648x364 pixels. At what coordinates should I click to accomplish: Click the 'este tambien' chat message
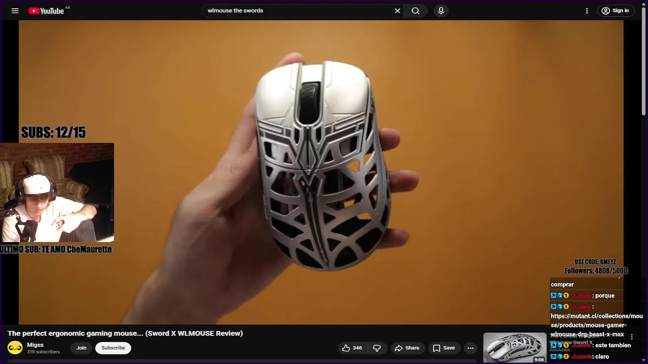[613, 345]
